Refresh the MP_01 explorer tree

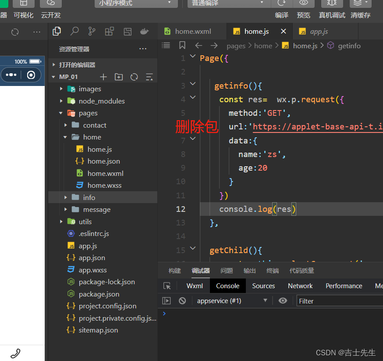[x=134, y=77]
